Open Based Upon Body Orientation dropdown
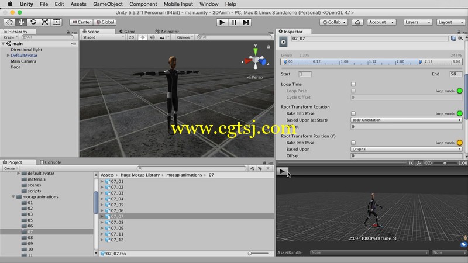 [x=406, y=120]
